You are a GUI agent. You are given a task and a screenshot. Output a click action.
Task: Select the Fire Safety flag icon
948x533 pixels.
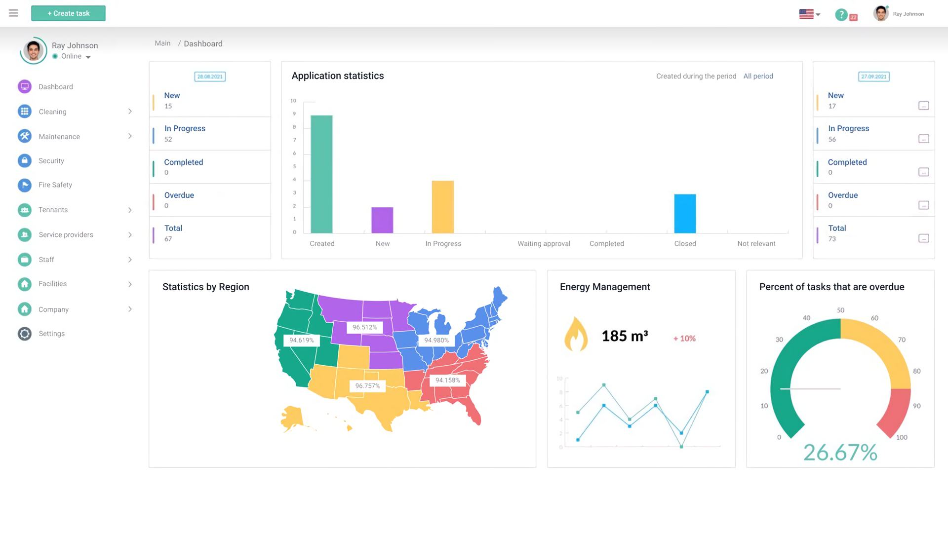pos(25,185)
